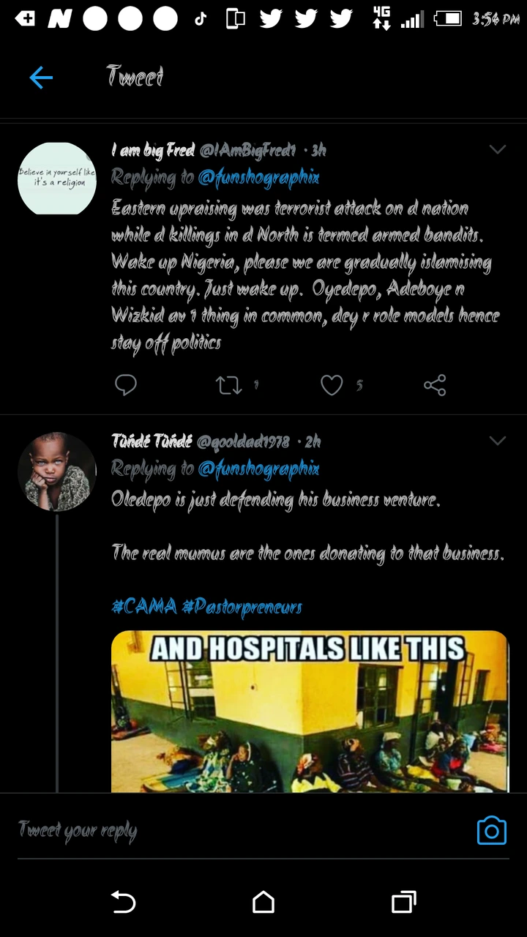Open camera to attach photo to reply
This screenshot has width=527, height=937.
pos(491,830)
